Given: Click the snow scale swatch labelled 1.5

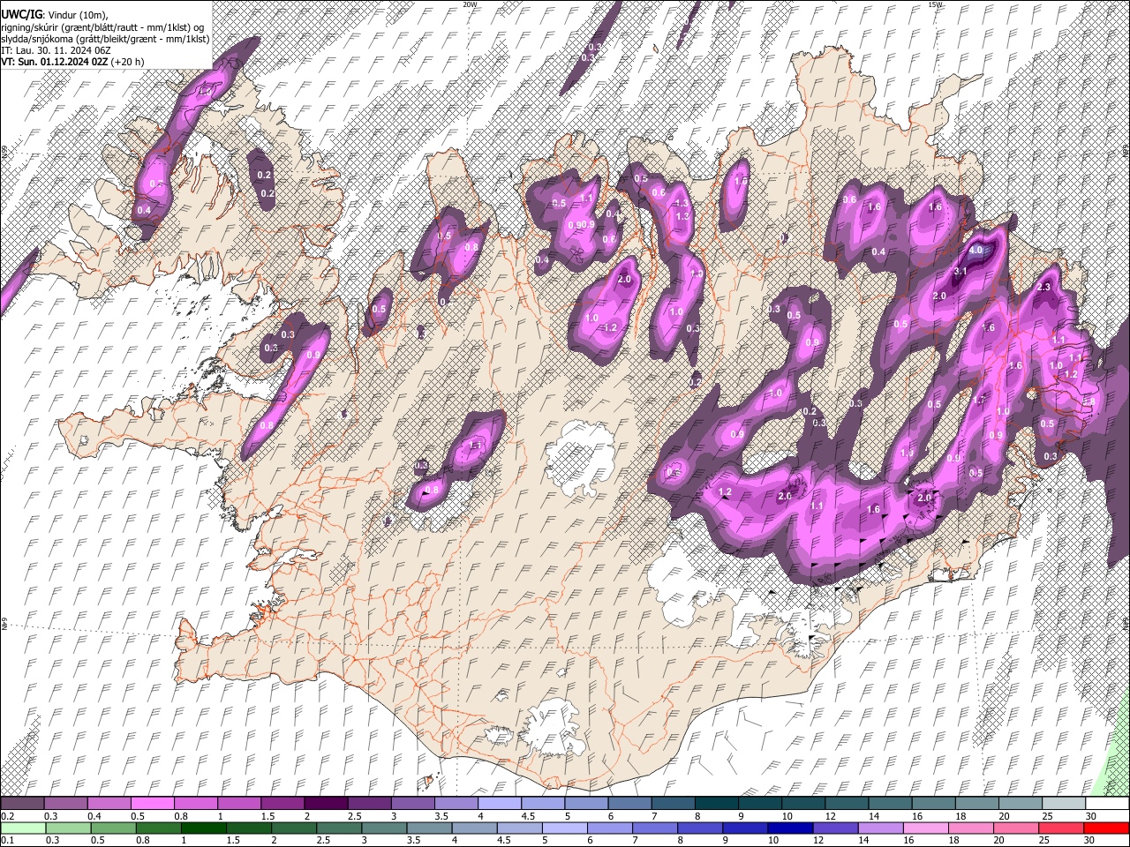Looking at the screenshot, I should click(282, 804).
